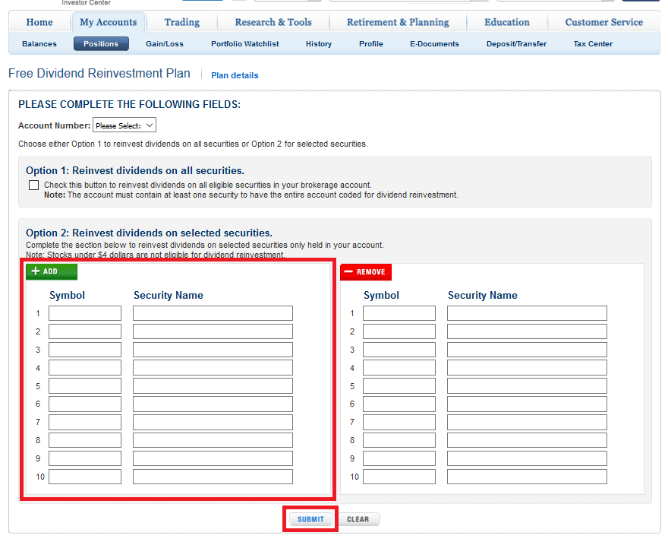Select the Balances sub-tab
The height and width of the screenshot is (542, 668).
pyautogui.click(x=39, y=44)
